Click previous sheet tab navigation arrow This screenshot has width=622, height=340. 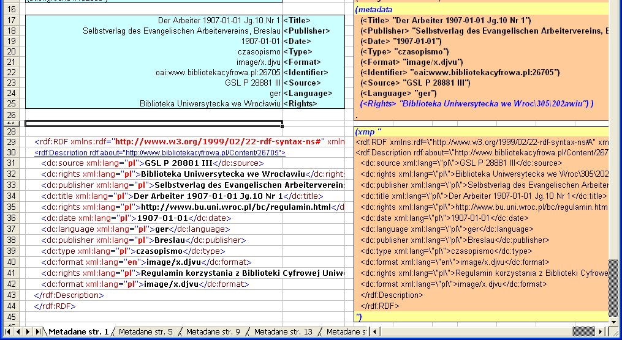[x=18, y=331]
